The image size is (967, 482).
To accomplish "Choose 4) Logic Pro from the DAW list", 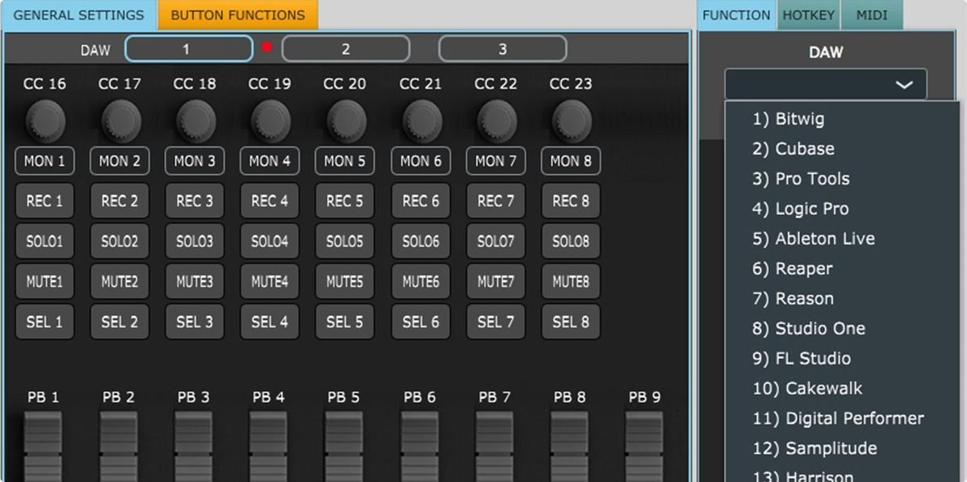I will pos(800,208).
